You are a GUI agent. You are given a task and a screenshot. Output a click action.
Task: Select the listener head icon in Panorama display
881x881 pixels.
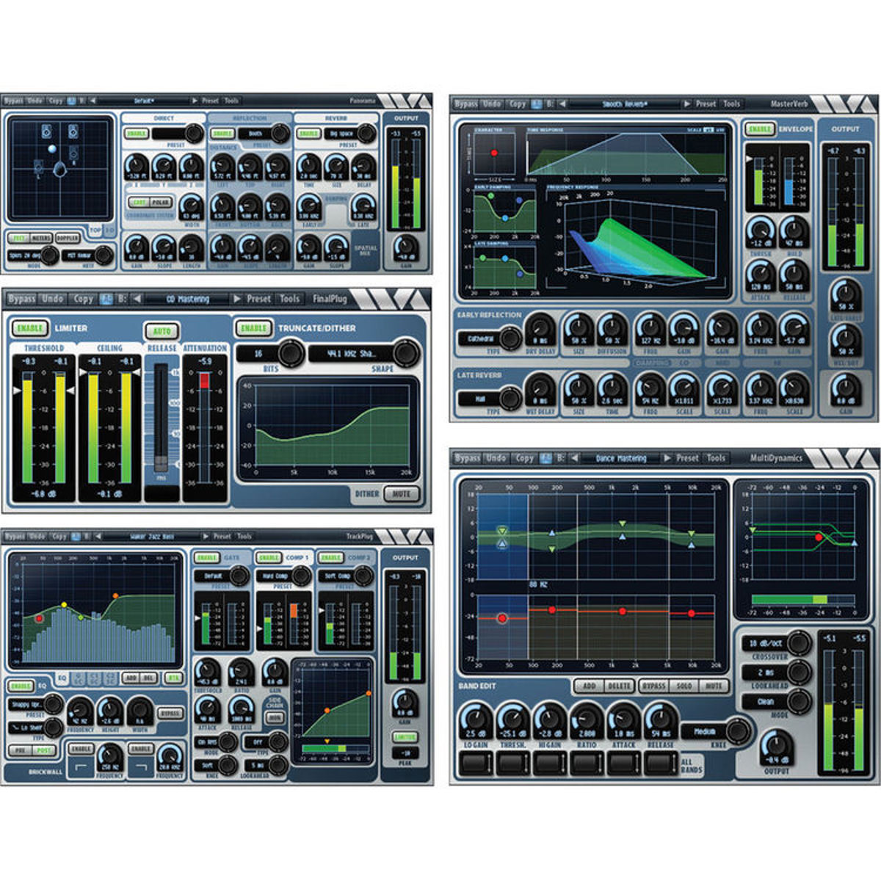click(x=60, y=170)
